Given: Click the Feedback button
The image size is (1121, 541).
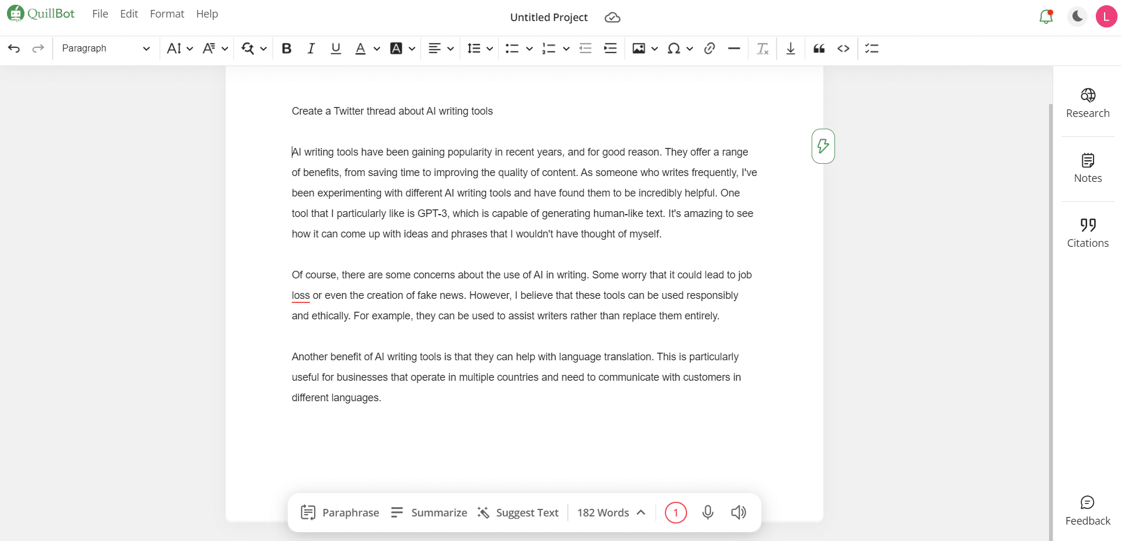Looking at the screenshot, I should (x=1088, y=511).
